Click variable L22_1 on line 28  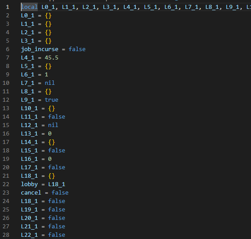[x=29, y=235]
